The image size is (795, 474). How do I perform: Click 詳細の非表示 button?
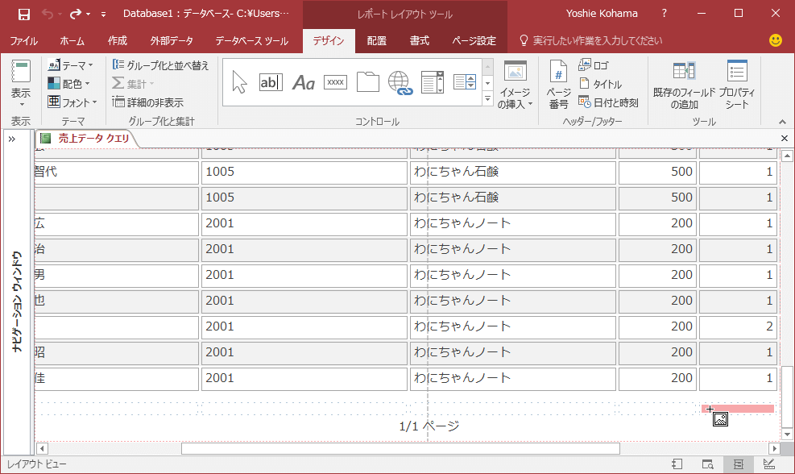pyautogui.click(x=147, y=102)
